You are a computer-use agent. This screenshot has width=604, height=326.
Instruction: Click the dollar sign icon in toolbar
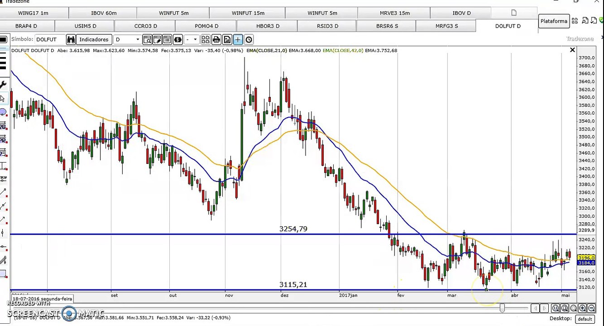point(177,39)
